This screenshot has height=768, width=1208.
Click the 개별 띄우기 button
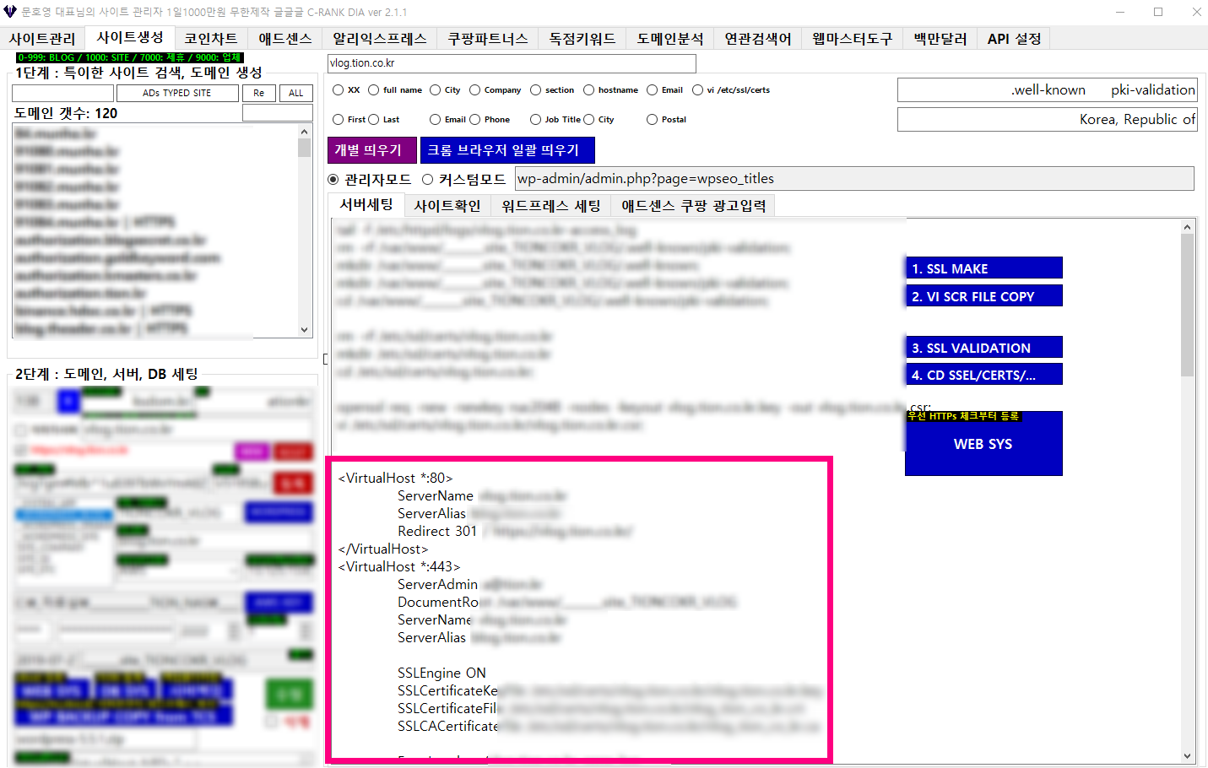coord(371,150)
